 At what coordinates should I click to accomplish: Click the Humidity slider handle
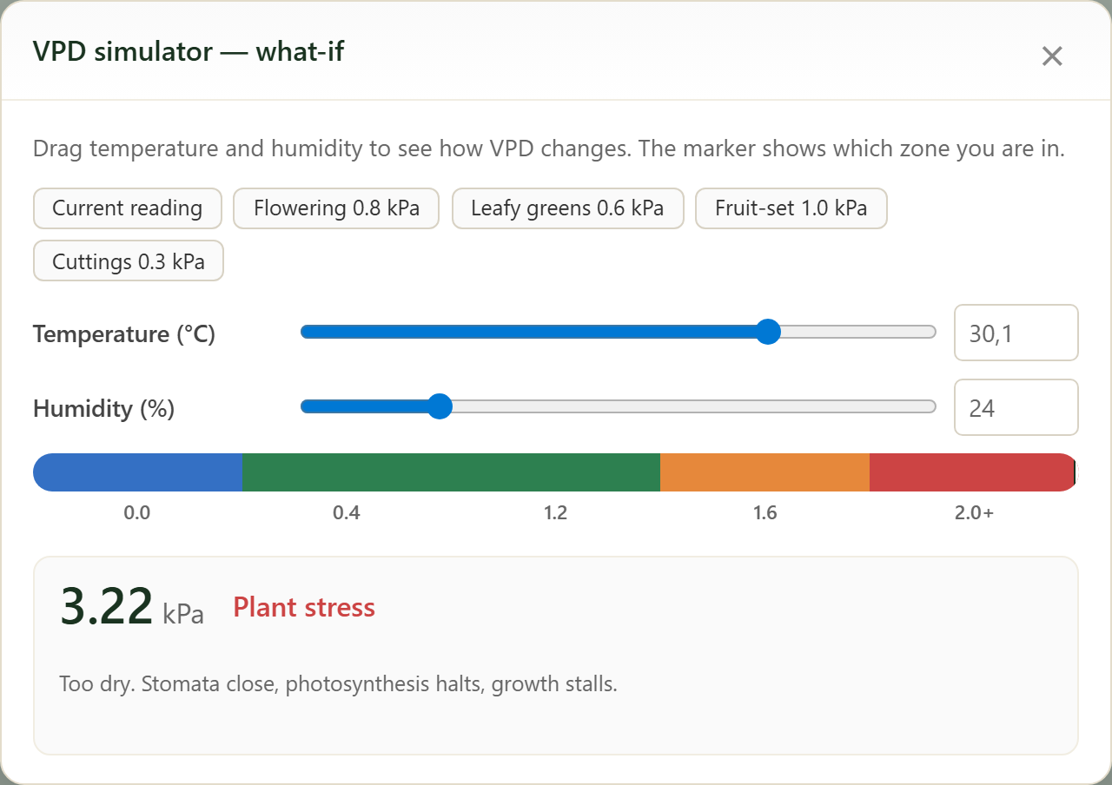(440, 406)
